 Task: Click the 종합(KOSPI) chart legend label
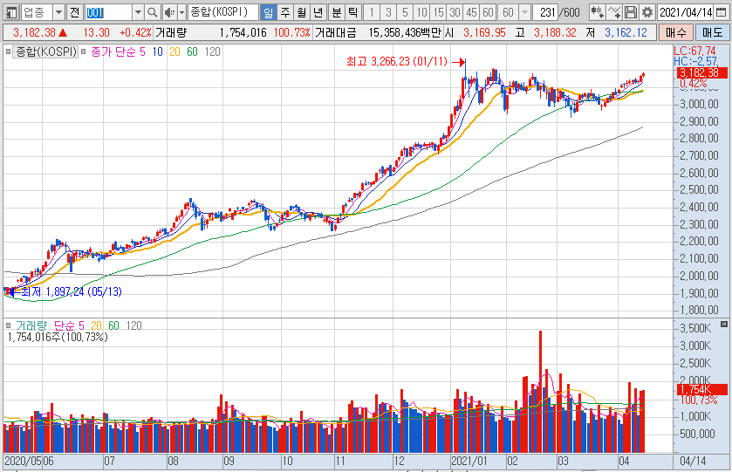45,51
